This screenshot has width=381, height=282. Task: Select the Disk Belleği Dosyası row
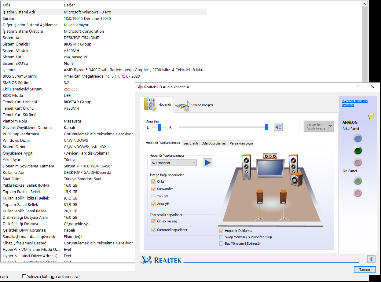(x=68, y=224)
